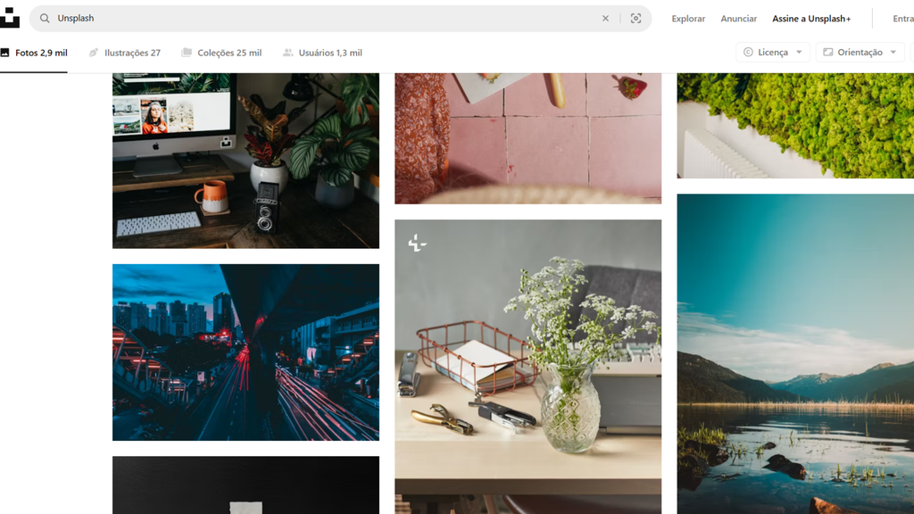This screenshot has height=514, width=914.
Task: Click the magnifier search icon
Action: [x=45, y=19]
